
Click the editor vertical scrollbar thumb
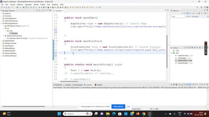pos(167,51)
